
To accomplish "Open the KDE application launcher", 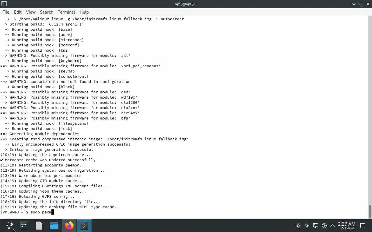I will tap(10, 225).
